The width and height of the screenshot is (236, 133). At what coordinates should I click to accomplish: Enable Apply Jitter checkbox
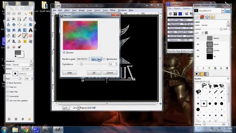point(7,92)
